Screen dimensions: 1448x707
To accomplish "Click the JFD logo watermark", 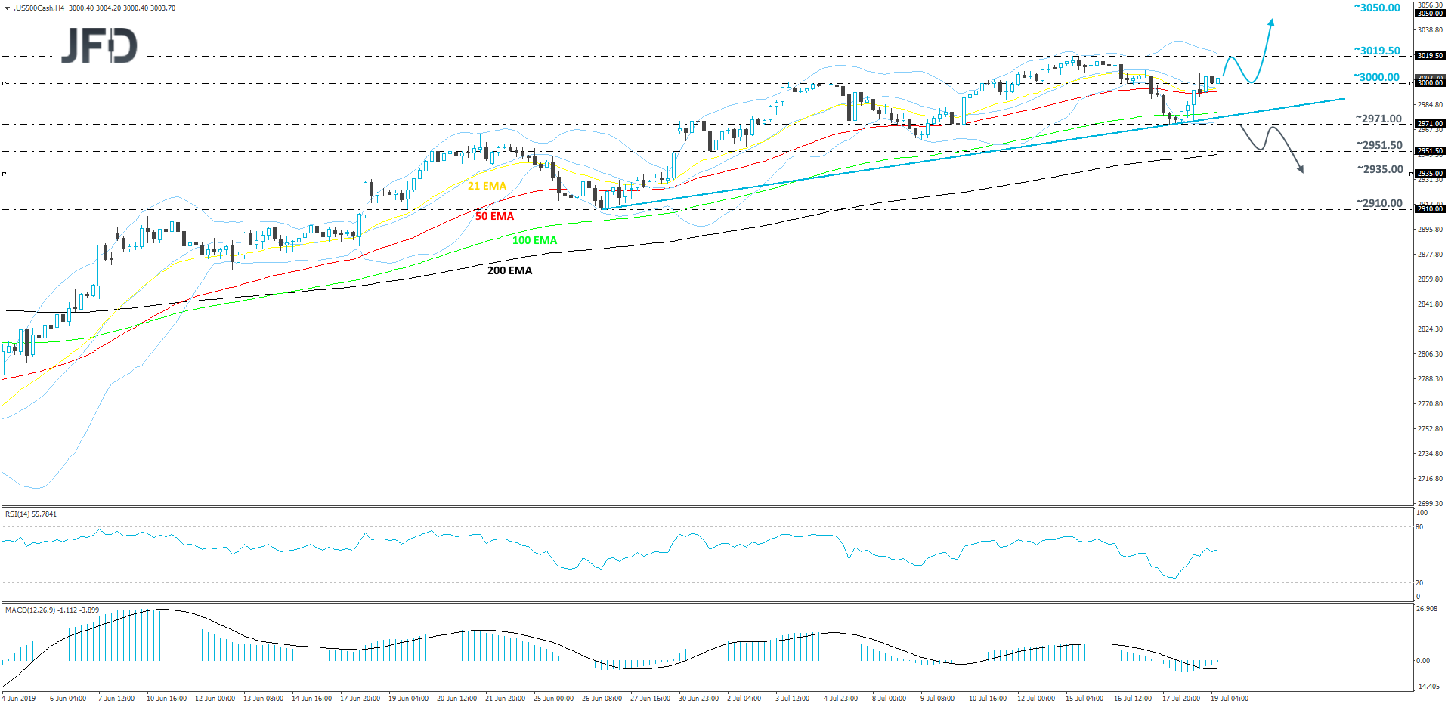I will click(98, 47).
